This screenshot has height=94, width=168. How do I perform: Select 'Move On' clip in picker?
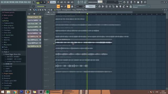[x=34, y=30]
